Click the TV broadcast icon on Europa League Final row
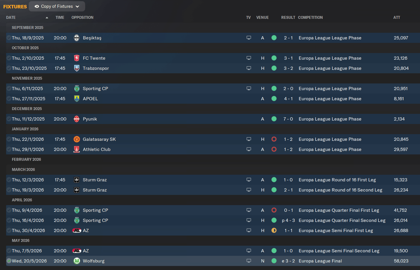 (x=249, y=261)
